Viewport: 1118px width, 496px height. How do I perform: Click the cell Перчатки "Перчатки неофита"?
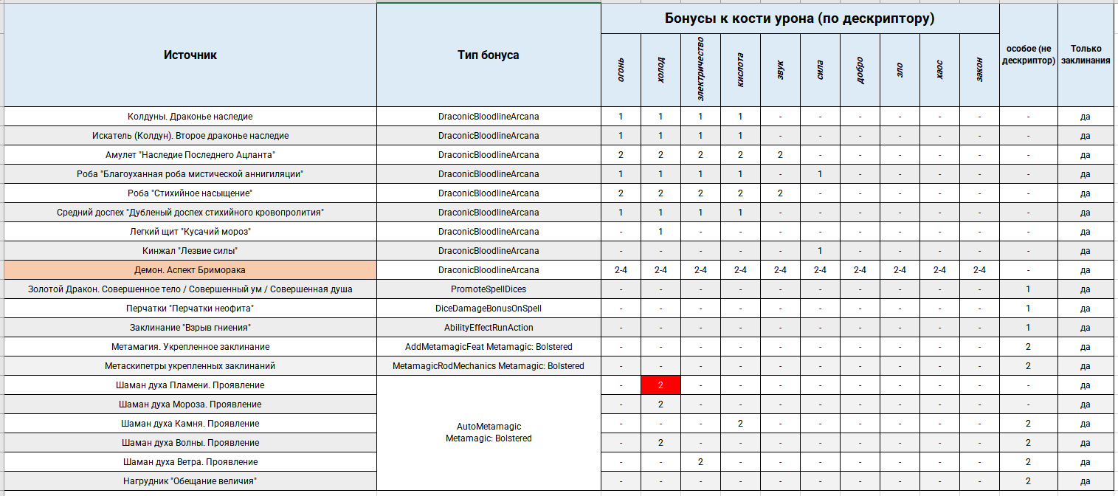[190, 309]
